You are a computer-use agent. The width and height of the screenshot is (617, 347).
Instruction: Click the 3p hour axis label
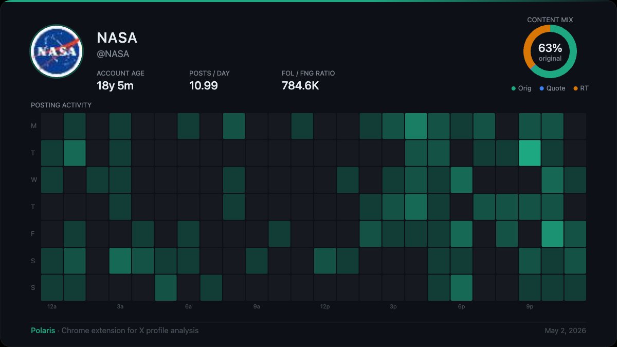click(393, 306)
